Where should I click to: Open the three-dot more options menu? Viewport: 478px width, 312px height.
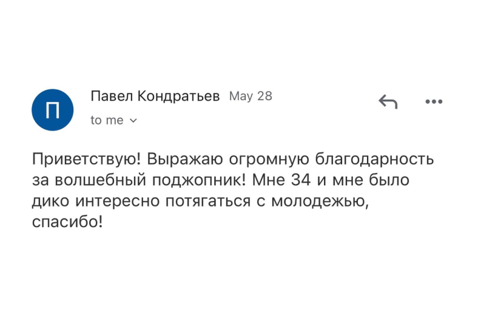[x=434, y=102]
